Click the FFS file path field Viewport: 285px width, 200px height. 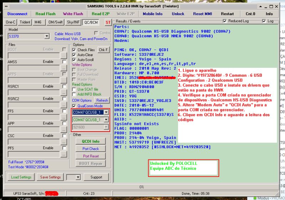pos(33,118)
